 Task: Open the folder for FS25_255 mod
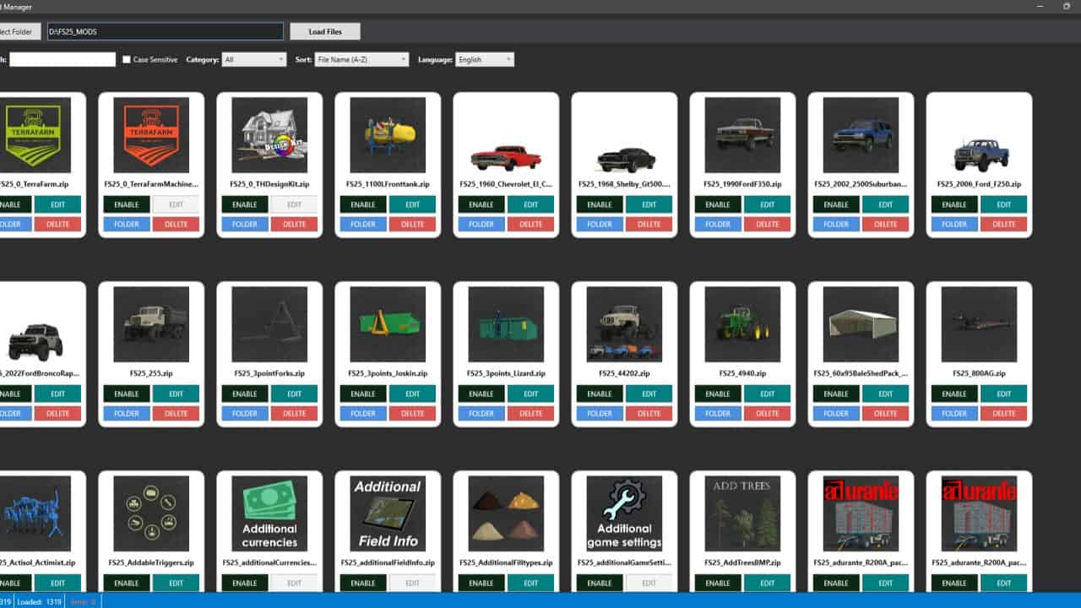pyautogui.click(x=125, y=413)
